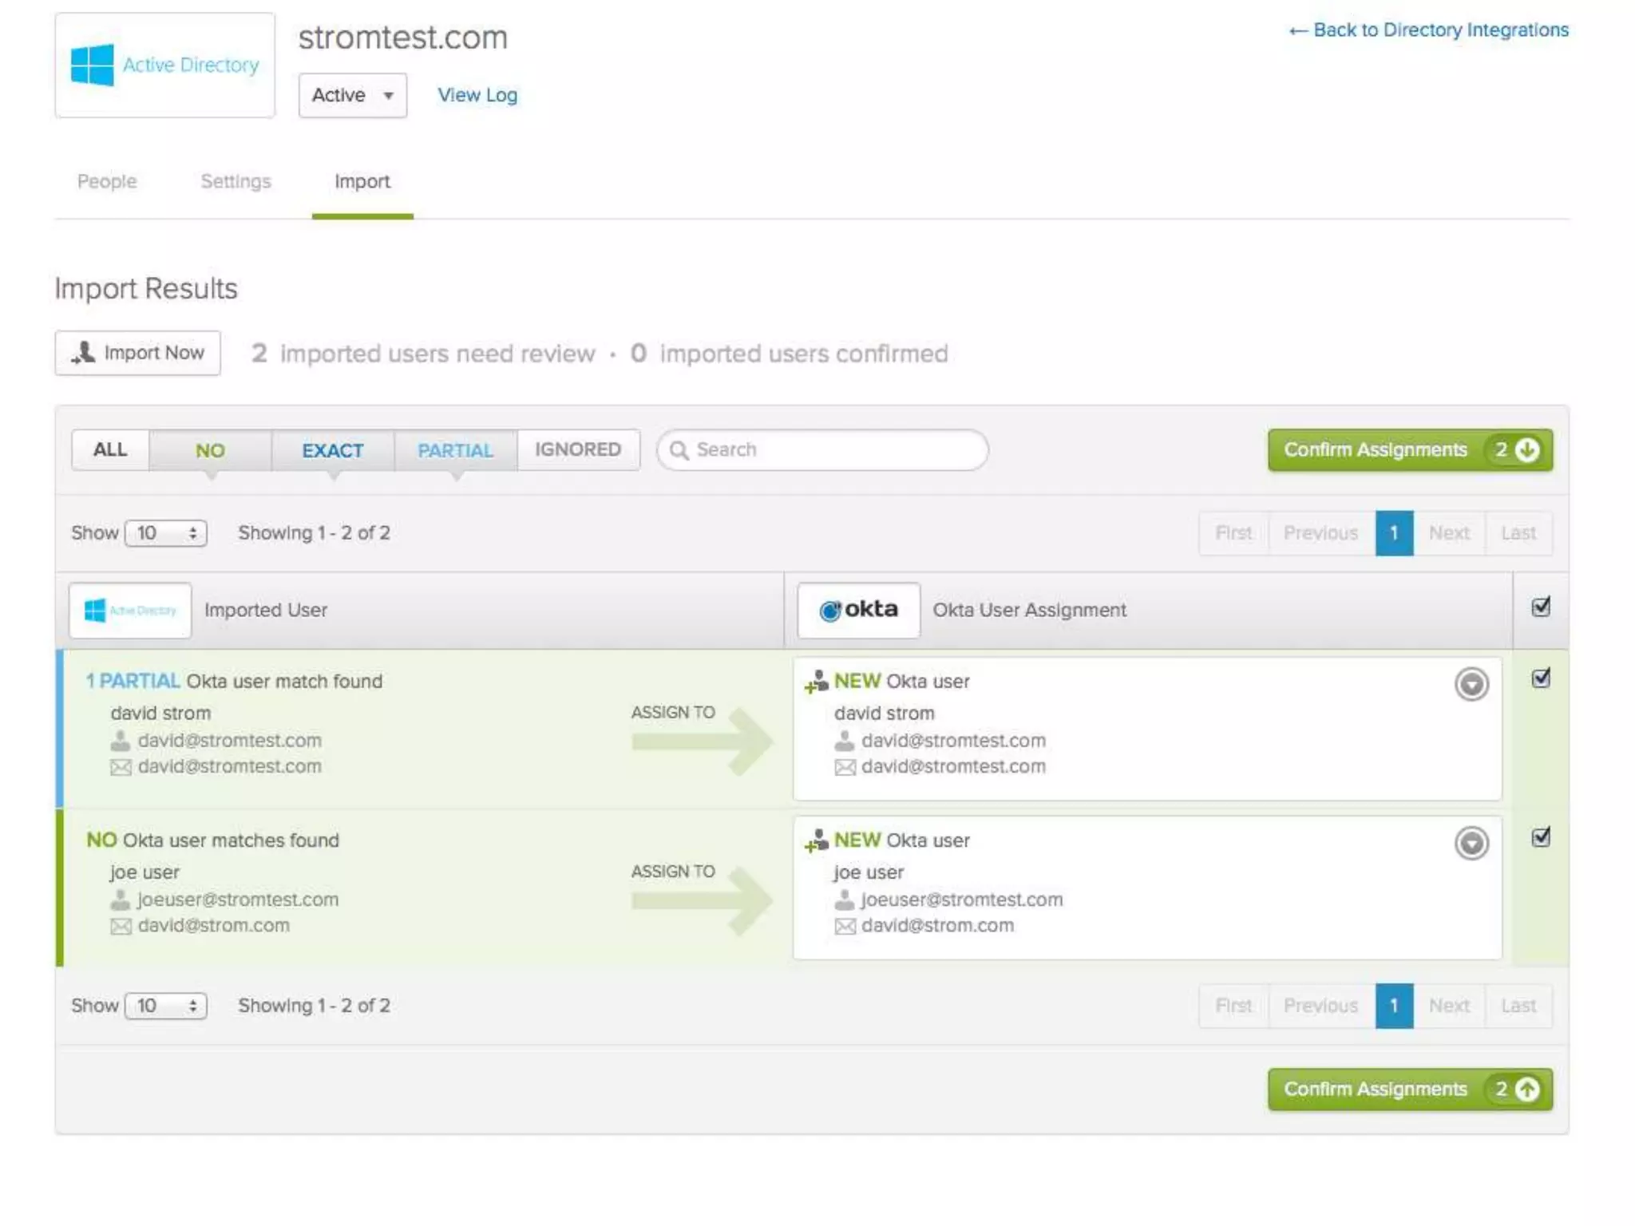Expand assignment options for david strom

coord(1471,685)
